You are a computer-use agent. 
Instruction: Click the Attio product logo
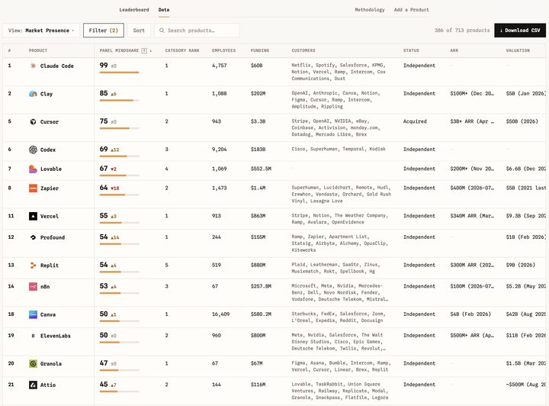coord(33,385)
